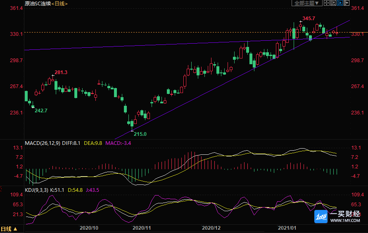Screen dimensions: 368x233
Task: Click the crosshair cursor icon
Action: coord(326,3)
